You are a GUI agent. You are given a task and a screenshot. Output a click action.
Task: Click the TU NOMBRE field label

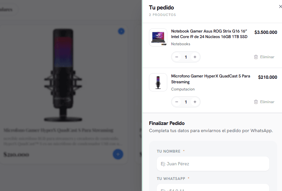(169, 151)
